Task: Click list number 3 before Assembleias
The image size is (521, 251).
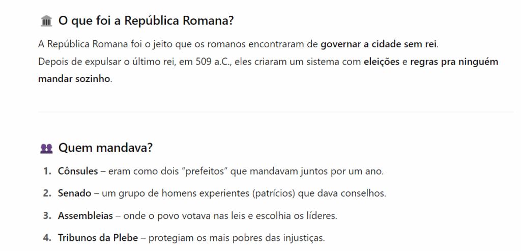Action: coord(47,216)
